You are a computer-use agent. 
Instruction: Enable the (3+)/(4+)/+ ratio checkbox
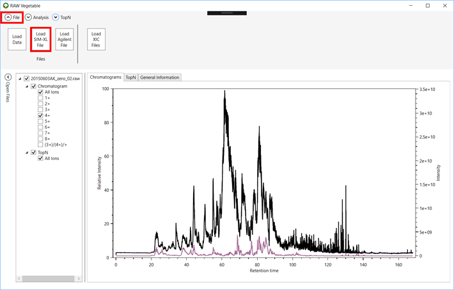click(40, 145)
